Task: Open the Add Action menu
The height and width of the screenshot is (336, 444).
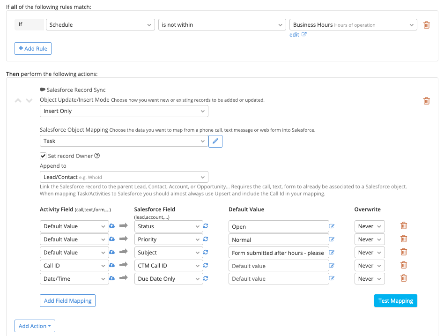Action: [35, 326]
